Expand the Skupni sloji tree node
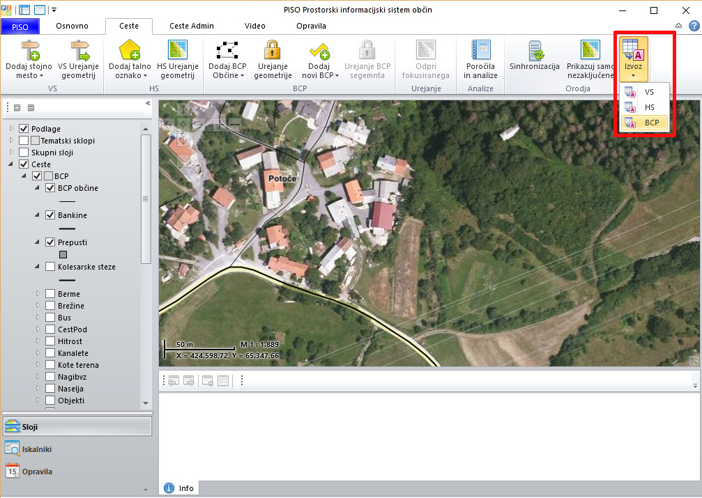702x498 pixels. point(11,153)
